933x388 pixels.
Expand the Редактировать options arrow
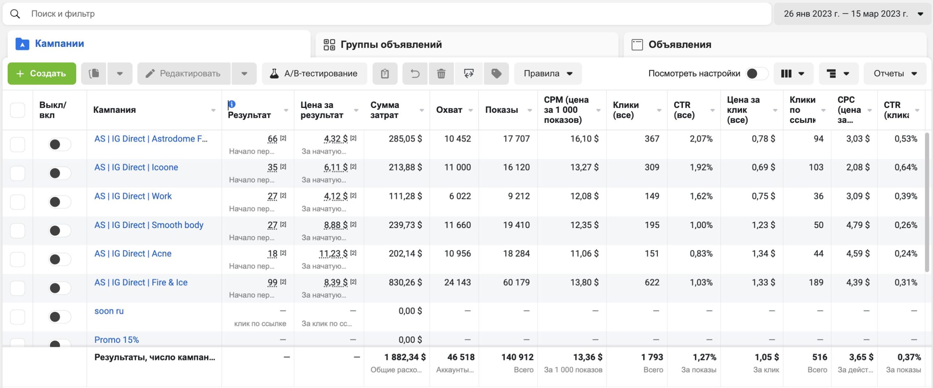coord(244,73)
